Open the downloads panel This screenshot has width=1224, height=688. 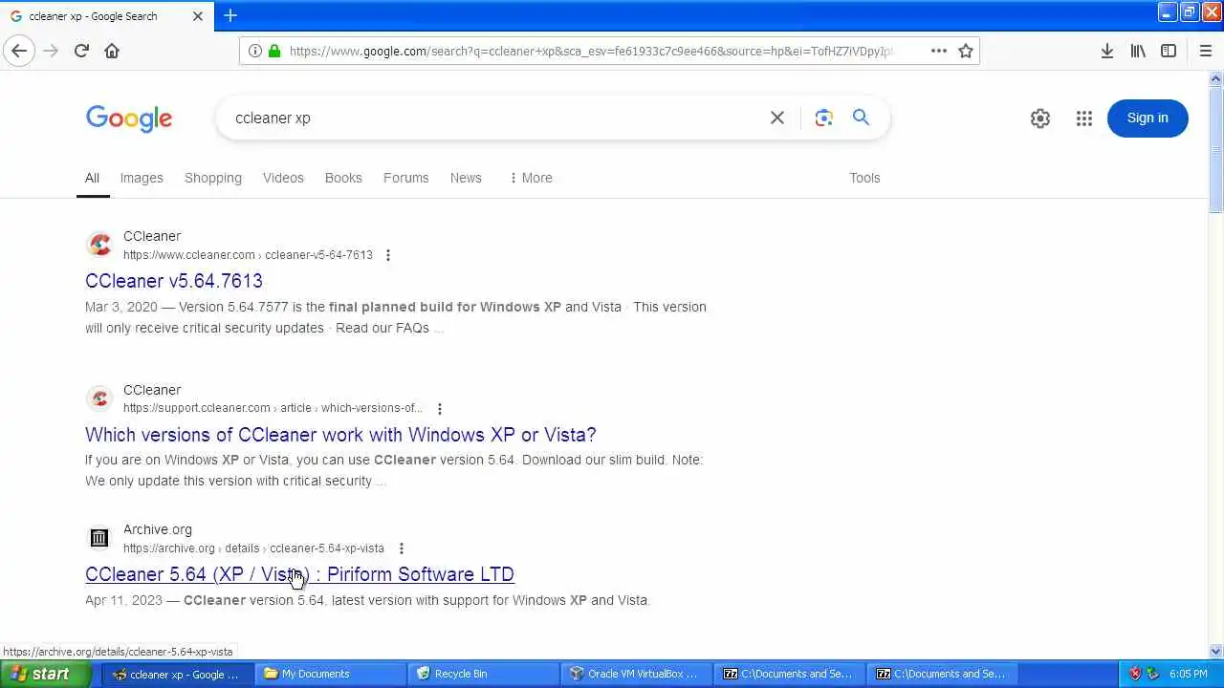(x=1107, y=51)
